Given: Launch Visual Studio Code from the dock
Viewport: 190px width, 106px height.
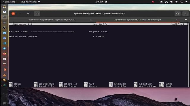Looking at the screenshot, I should click(x=4, y=43).
